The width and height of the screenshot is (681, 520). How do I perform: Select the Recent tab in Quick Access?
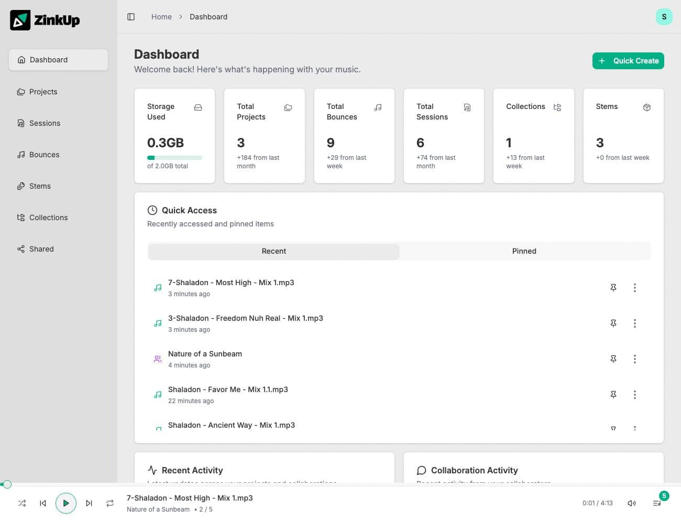(x=273, y=251)
